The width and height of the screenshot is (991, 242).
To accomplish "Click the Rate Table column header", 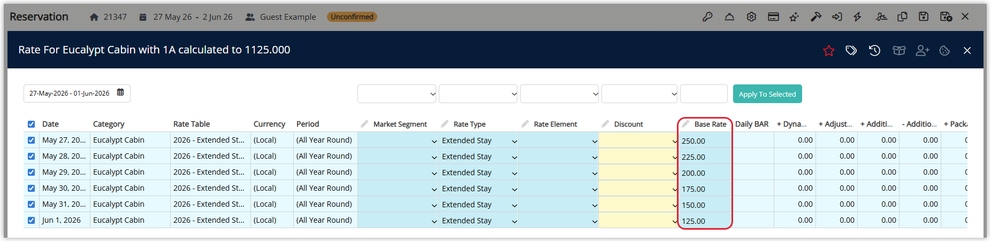I will pos(192,124).
